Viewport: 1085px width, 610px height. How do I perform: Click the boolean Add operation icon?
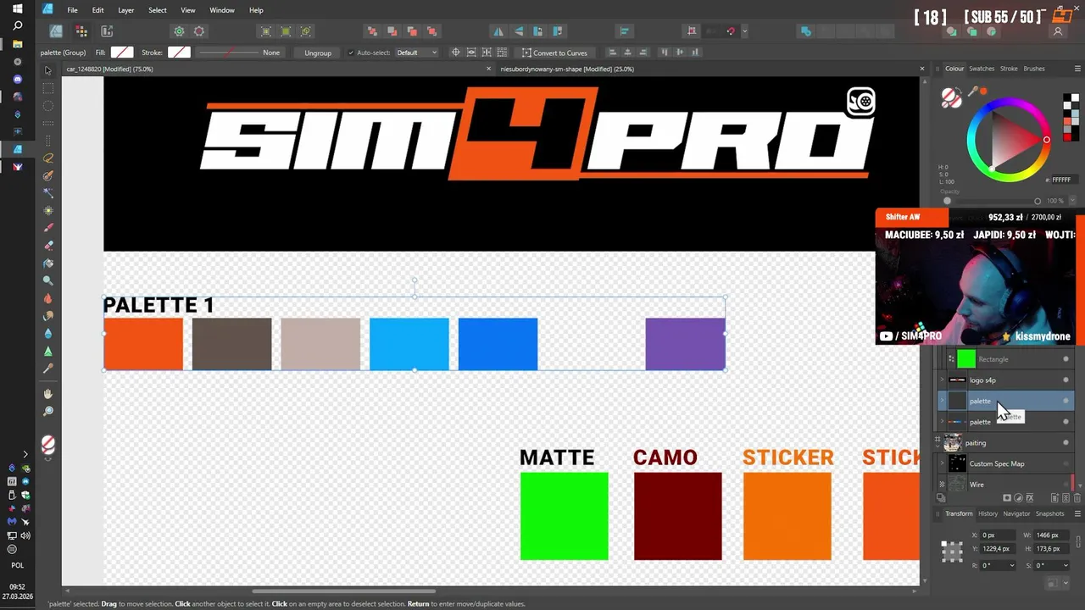point(806,31)
